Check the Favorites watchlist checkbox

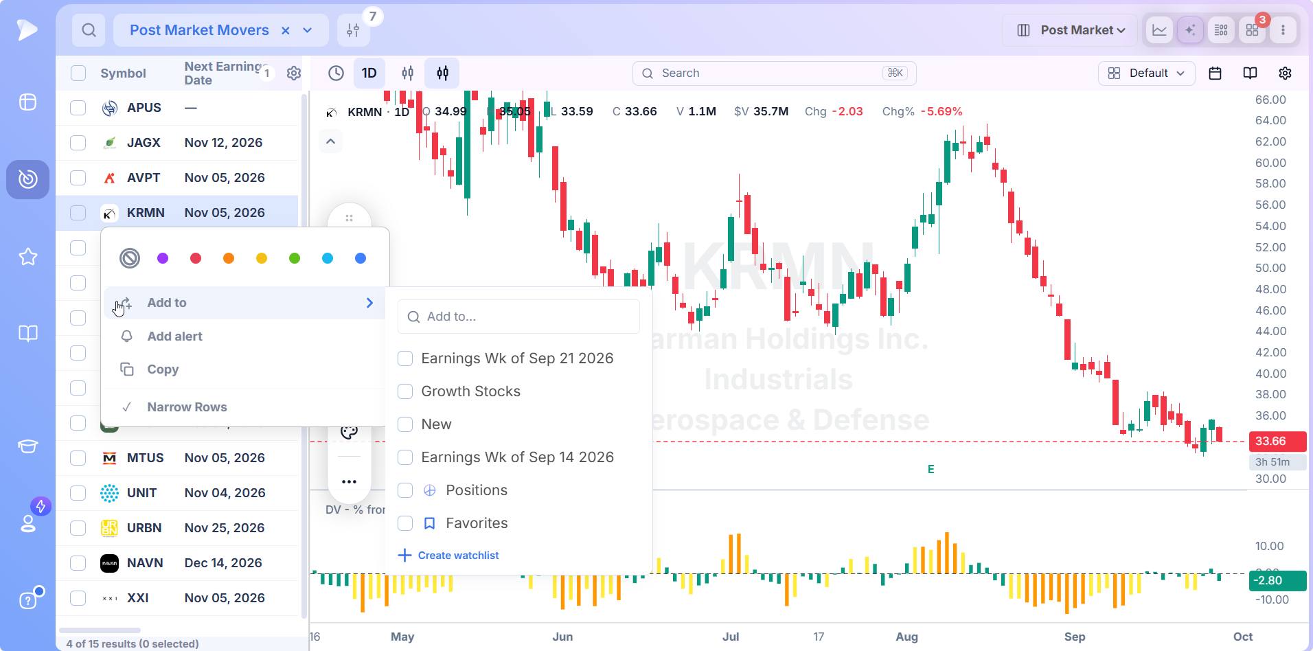(405, 523)
